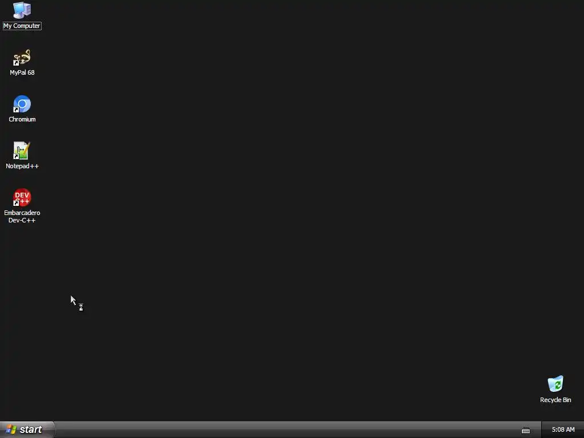
Task: Select the red Embarcadero Dev-C++ icon
Action: tap(22, 197)
